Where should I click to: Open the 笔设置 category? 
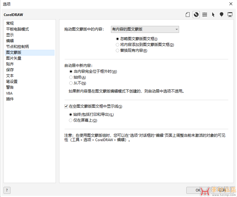pyautogui.click(x=30, y=81)
